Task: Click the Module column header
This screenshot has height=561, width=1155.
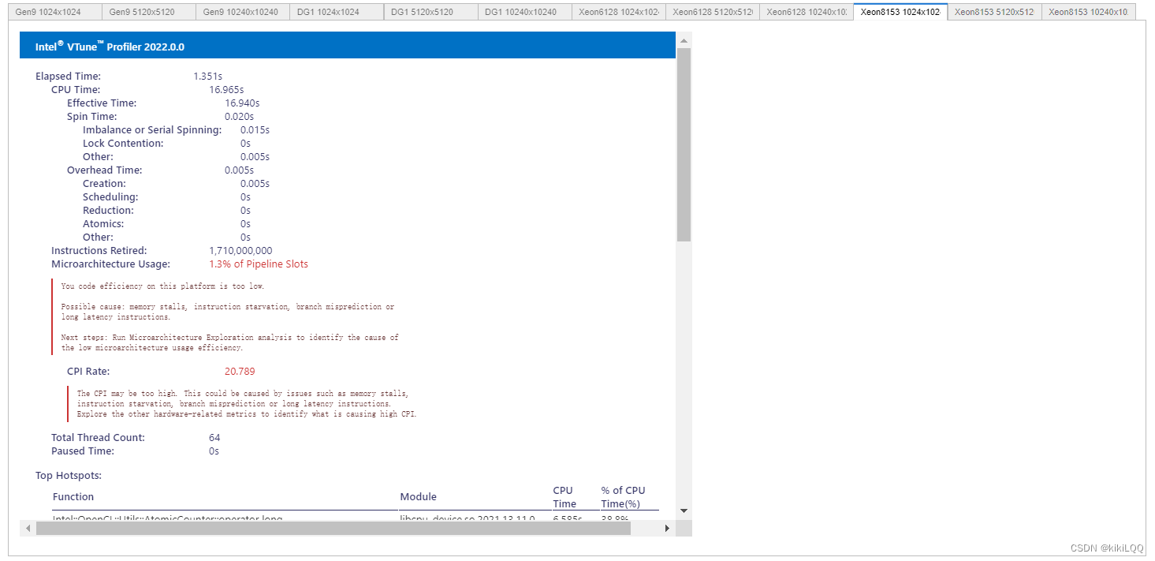Action: [x=419, y=497]
